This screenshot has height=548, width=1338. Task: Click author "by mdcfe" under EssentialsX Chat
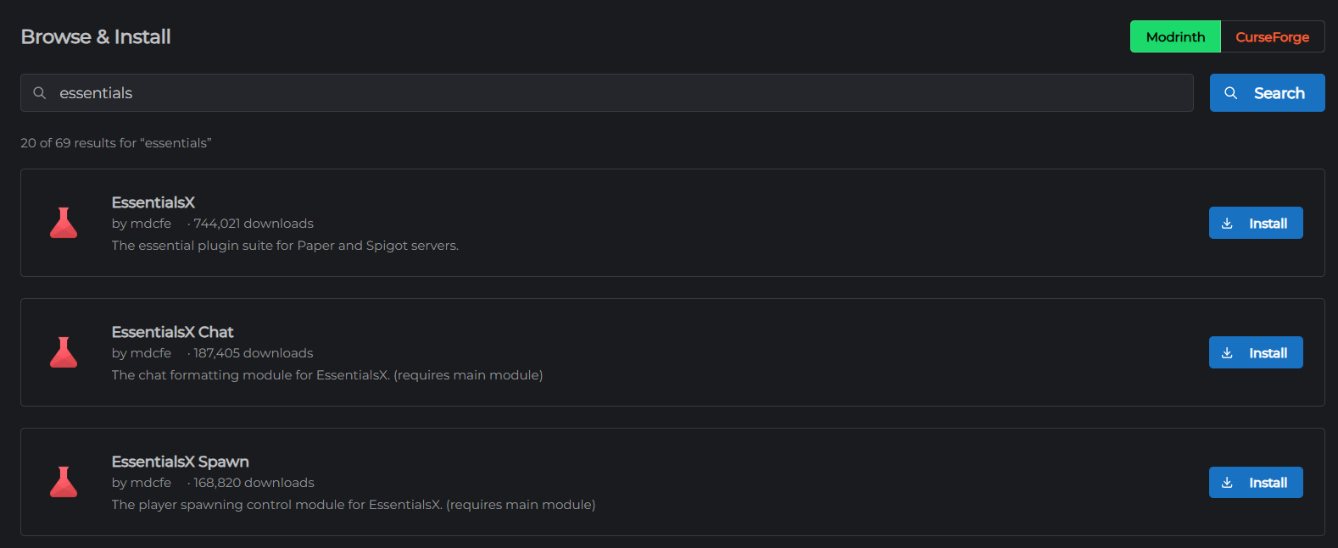tap(142, 353)
